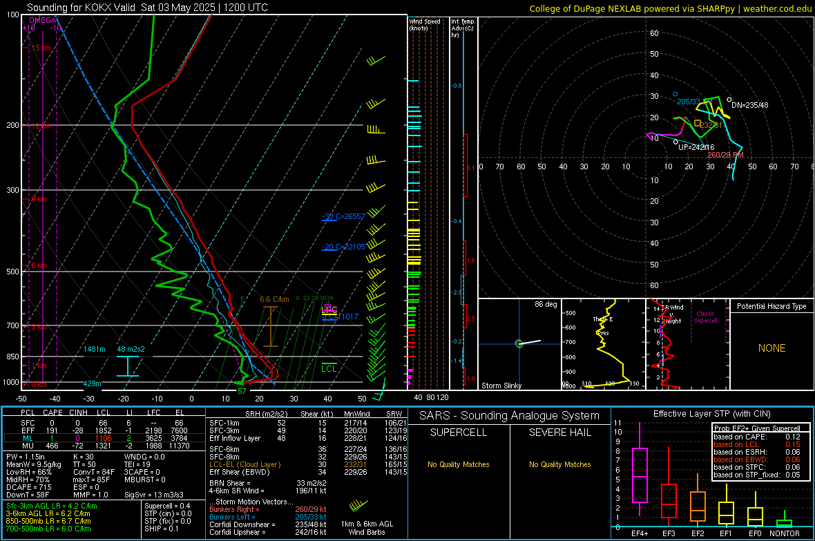The height and width of the screenshot is (541, 815).
Task: Click the NONE hazard type value
Action: (x=772, y=348)
